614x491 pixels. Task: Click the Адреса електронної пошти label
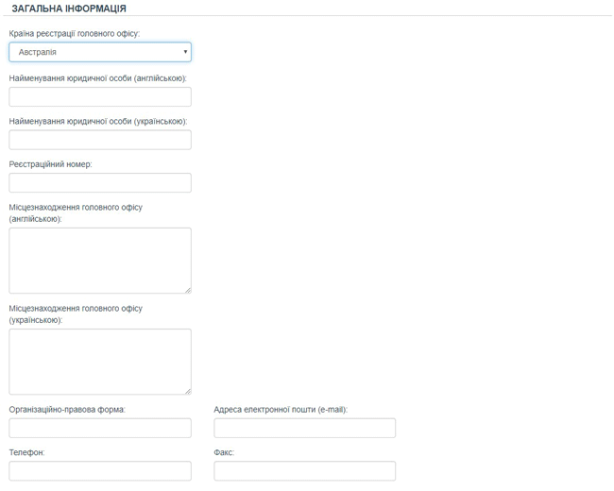[281, 410]
